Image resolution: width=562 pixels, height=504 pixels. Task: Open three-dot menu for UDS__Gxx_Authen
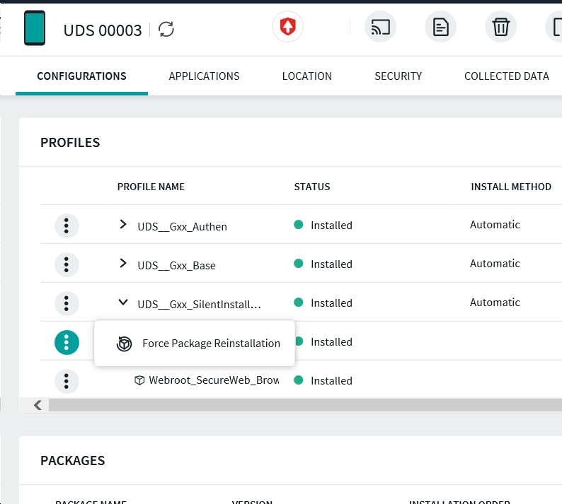(x=67, y=225)
